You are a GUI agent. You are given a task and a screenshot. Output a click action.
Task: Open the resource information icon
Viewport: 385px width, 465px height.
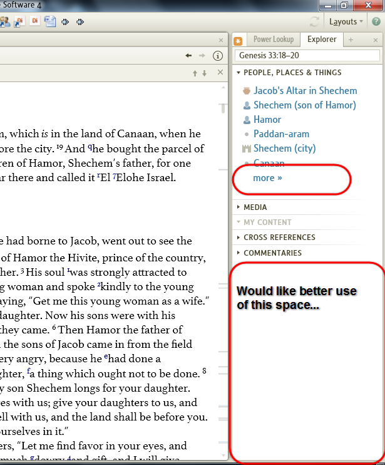click(x=218, y=56)
